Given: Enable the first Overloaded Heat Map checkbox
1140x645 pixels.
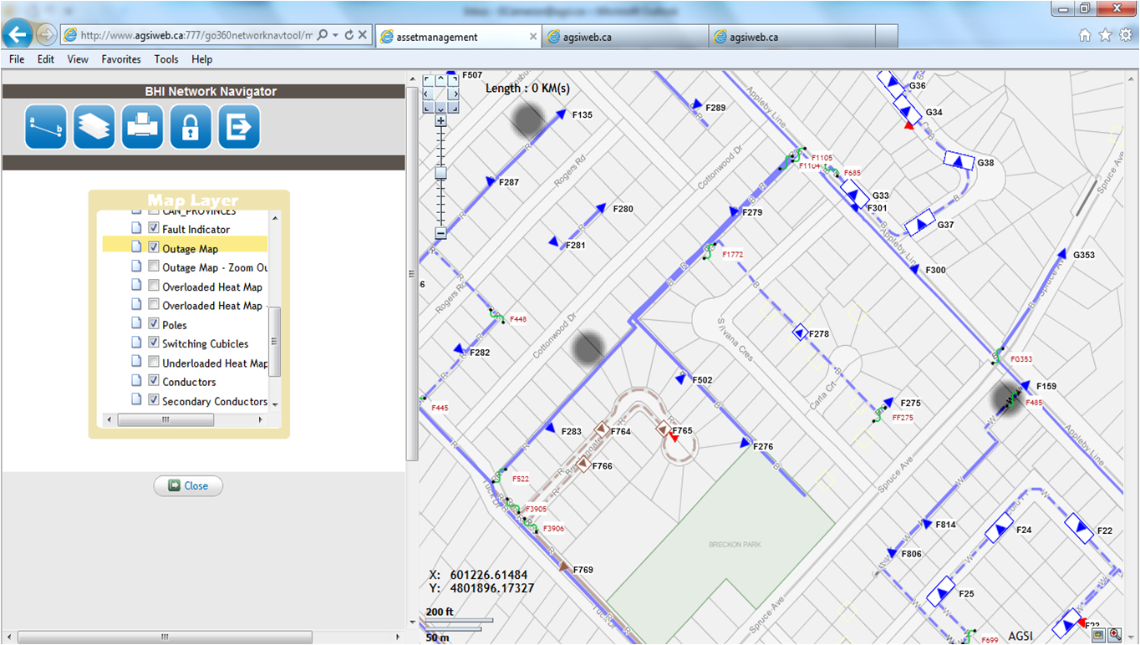Looking at the screenshot, I should (x=154, y=286).
